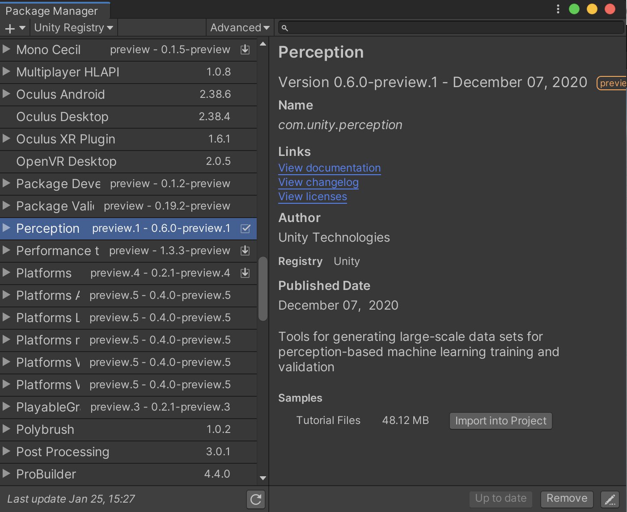This screenshot has height=512, width=627.
Task: Download the Performance testing package
Action: (x=245, y=251)
